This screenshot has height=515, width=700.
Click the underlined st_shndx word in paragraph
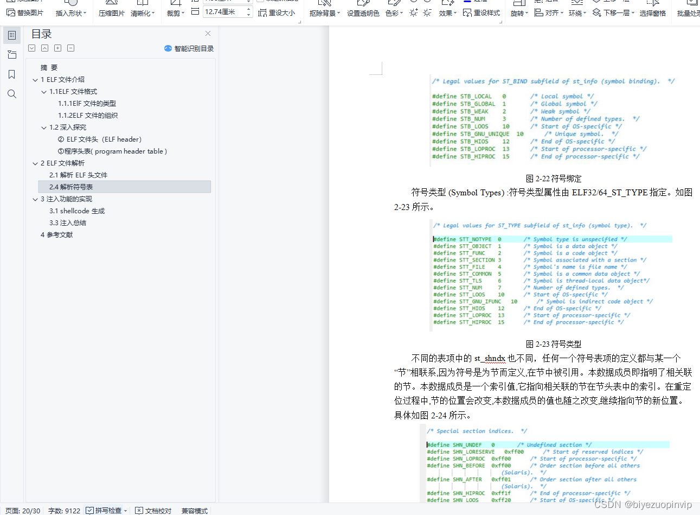(x=490, y=358)
